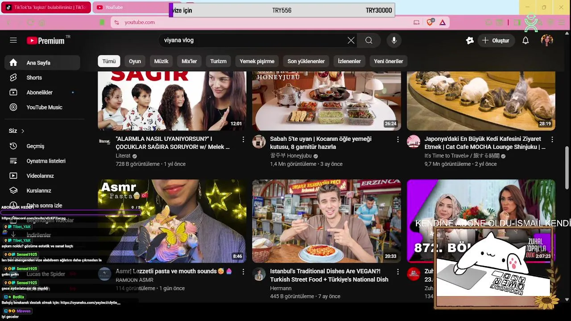Screen dimensions: 571x321
Task: Open Shorts from the sidebar
Action: click(x=42, y=78)
